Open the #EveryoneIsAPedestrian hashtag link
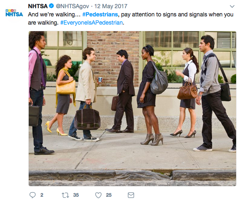The image size is (239, 200). tap(91, 23)
